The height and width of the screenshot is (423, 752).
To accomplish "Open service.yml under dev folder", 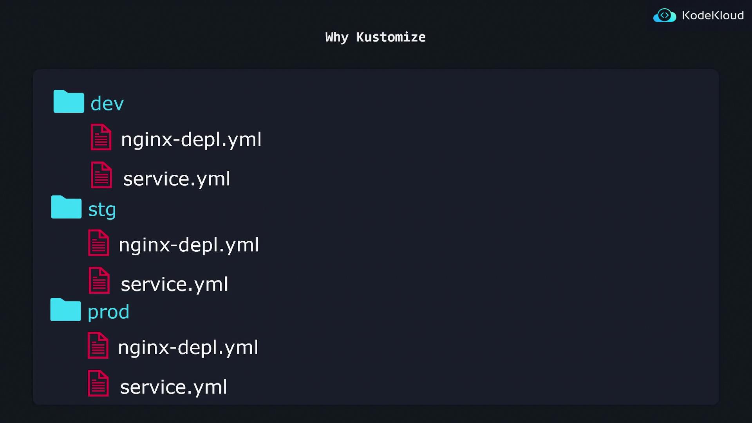I will pos(177,179).
